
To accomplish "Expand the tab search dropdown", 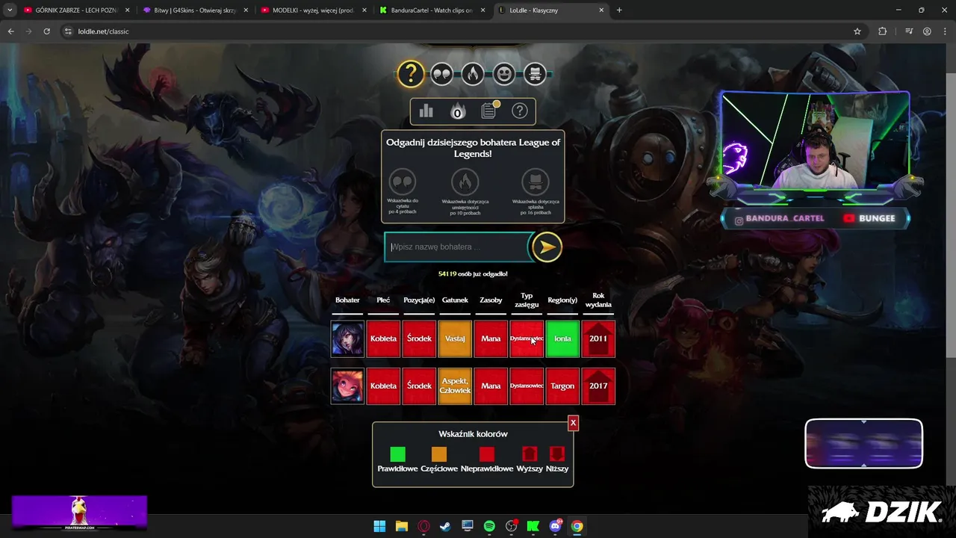I will coord(9,10).
